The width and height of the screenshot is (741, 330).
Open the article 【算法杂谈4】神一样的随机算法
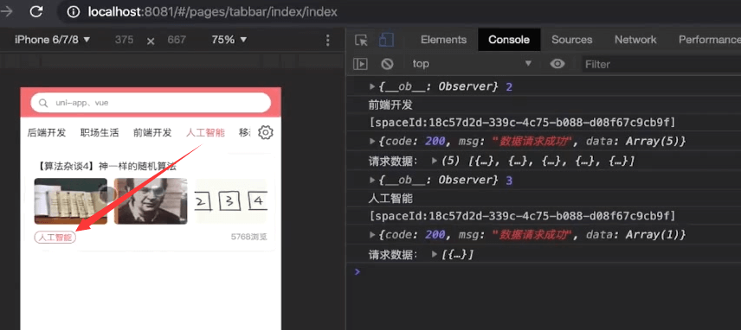pyautogui.click(x=106, y=167)
